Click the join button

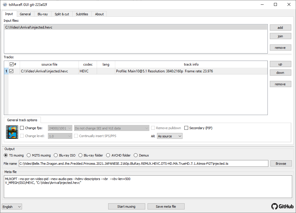tap(280, 36)
